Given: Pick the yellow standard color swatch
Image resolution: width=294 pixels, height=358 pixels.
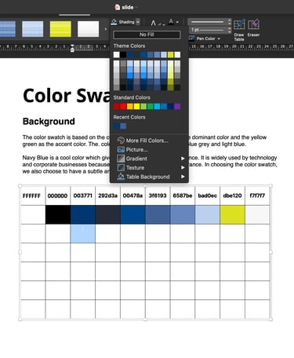Looking at the screenshot, I should pos(136,107).
